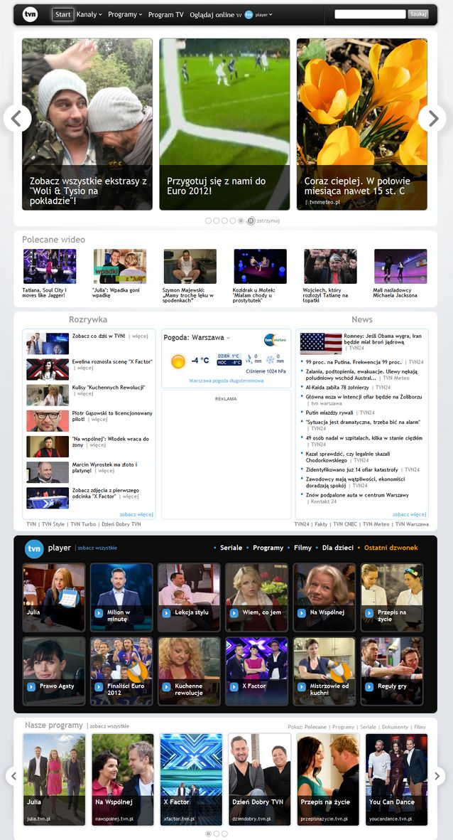Image resolution: width=453 pixels, height=840 pixels.
Task: Open Ostatni dzwonek tab in player
Action: pos(391,548)
